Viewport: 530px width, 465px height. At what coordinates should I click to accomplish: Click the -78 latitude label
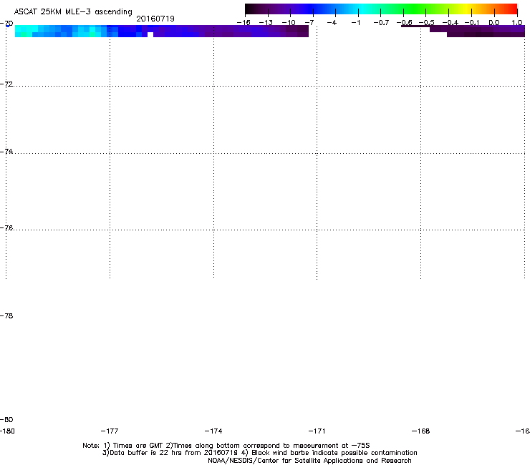(x=6, y=315)
